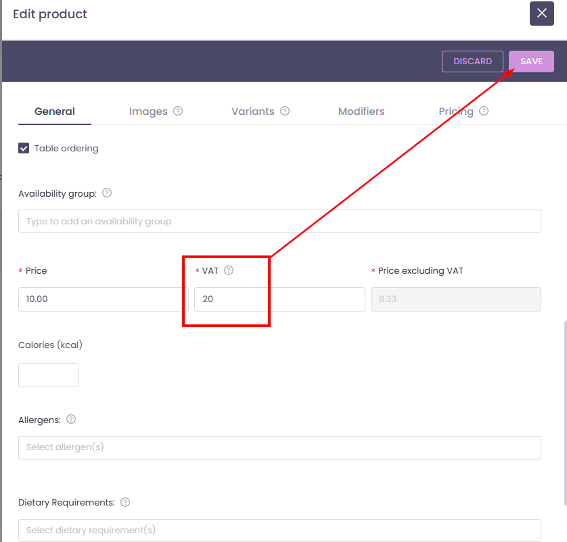
Task: Focus the Price input field
Action: click(103, 299)
